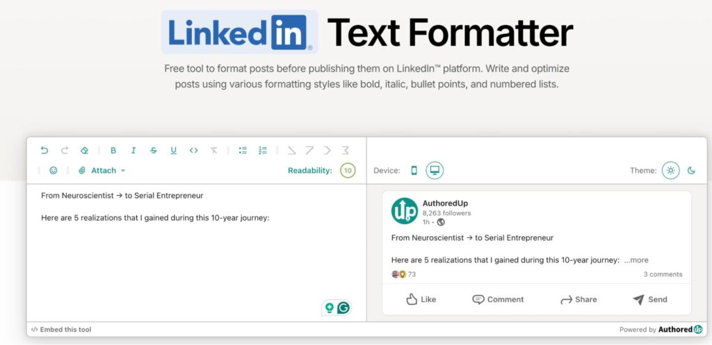Like the preview post
Viewport: 712px width, 345px height.
click(x=421, y=299)
